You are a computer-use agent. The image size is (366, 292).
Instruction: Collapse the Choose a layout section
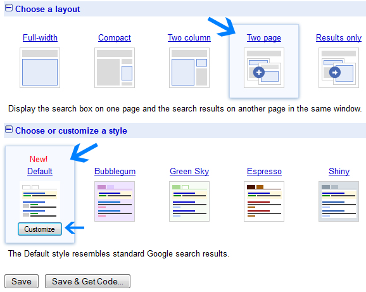(x=9, y=8)
